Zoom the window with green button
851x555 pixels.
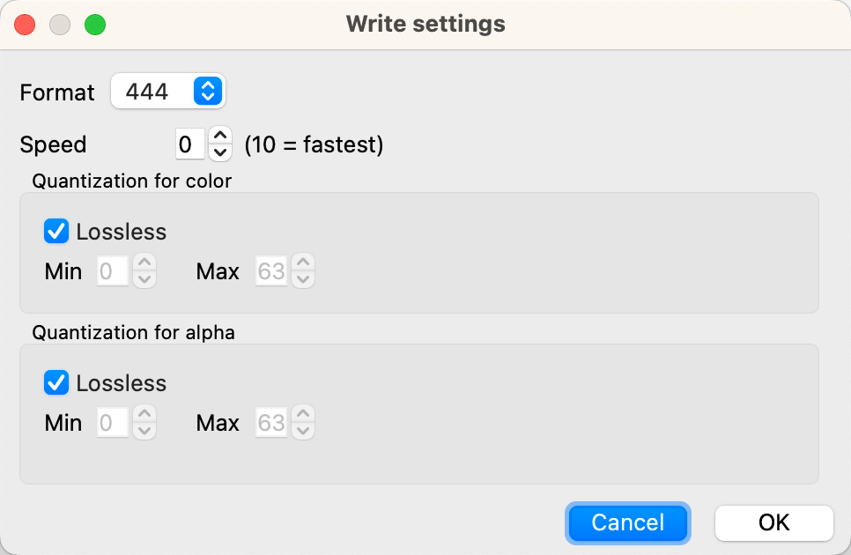click(x=94, y=25)
